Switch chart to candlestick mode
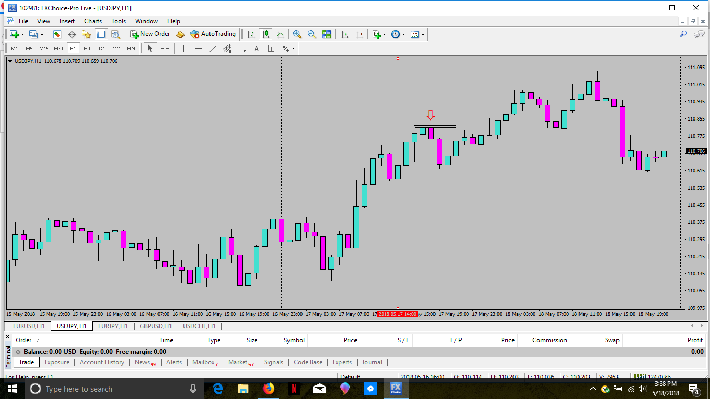This screenshot has width=710, height=399. (266, 34)
